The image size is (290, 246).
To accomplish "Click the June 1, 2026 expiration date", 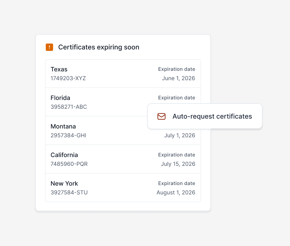I will point(179,78).
